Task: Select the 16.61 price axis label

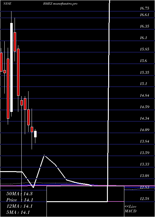Action: tap(144, 15)
